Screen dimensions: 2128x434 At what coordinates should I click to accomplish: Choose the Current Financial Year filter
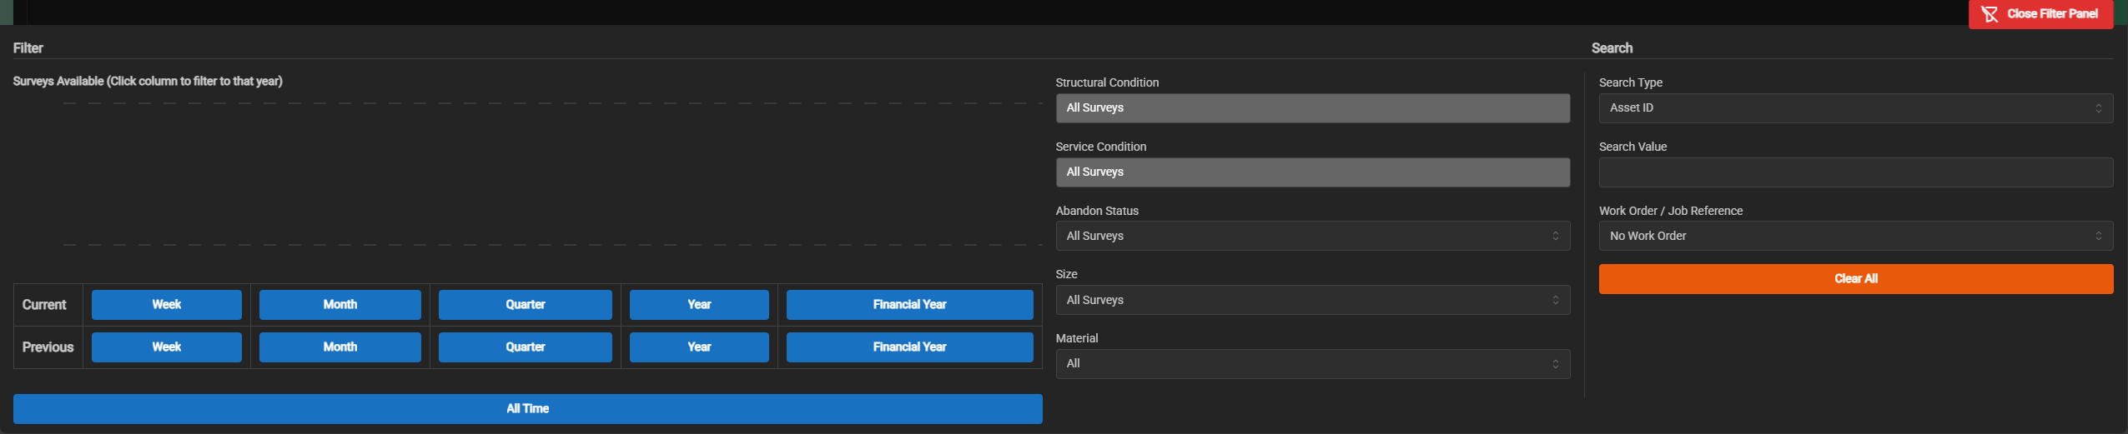[x=908, y=305]
